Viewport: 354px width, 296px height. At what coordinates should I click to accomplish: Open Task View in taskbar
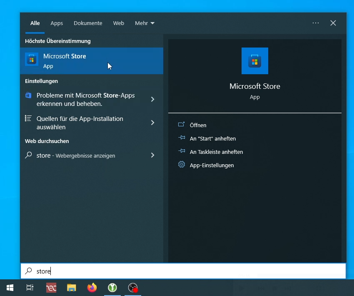(30, 288)
